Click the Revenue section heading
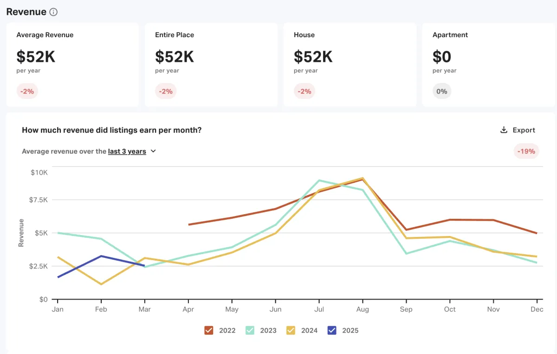Image resolution: width=557 pixels, height=354 pixels. [x=26, y=12]
